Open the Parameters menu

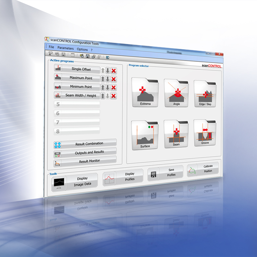66,48
